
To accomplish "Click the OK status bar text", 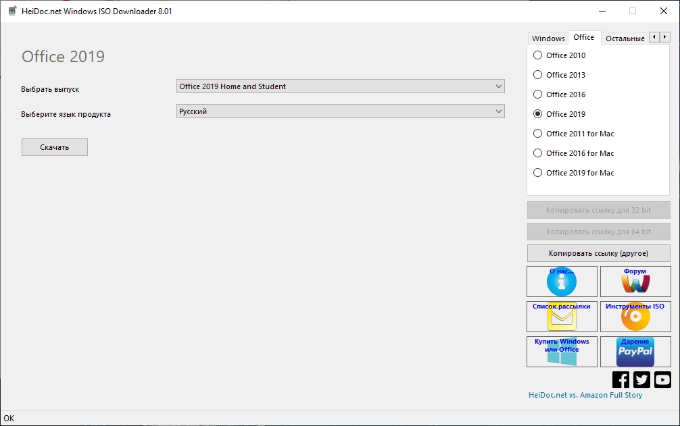I will tap(9, 418).
